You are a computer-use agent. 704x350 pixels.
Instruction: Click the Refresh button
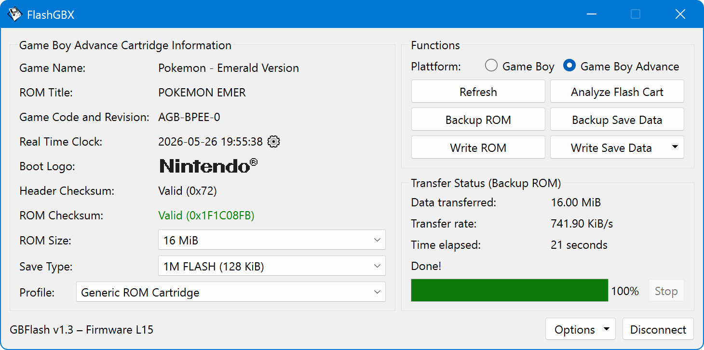click(478, 92)
